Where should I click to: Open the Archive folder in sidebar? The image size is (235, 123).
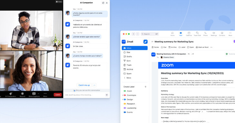(x=135, y=69)
